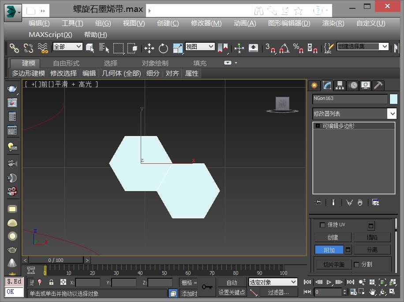
Task: Tick the 分割 checkbox
Action: pos(357,265)
